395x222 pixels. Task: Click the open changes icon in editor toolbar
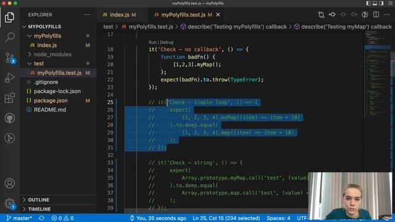332,15
